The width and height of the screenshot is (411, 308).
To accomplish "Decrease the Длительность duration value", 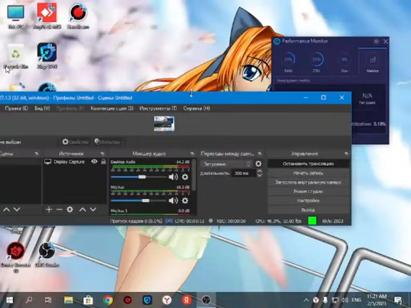I will [x=260, y=175].
